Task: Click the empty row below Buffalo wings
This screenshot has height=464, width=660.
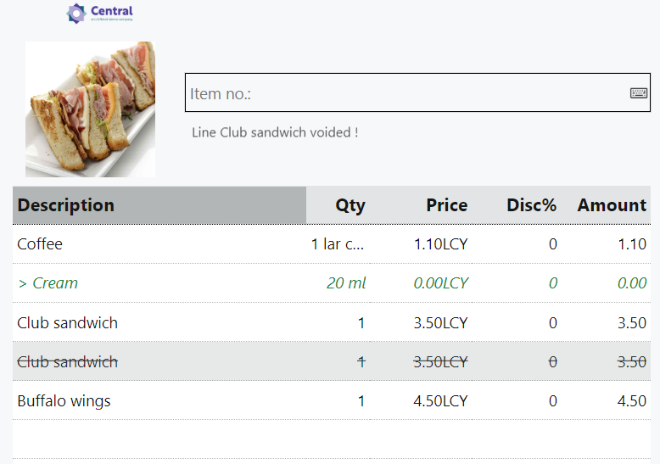Action: pyautogui.click(x=331, y=439)
